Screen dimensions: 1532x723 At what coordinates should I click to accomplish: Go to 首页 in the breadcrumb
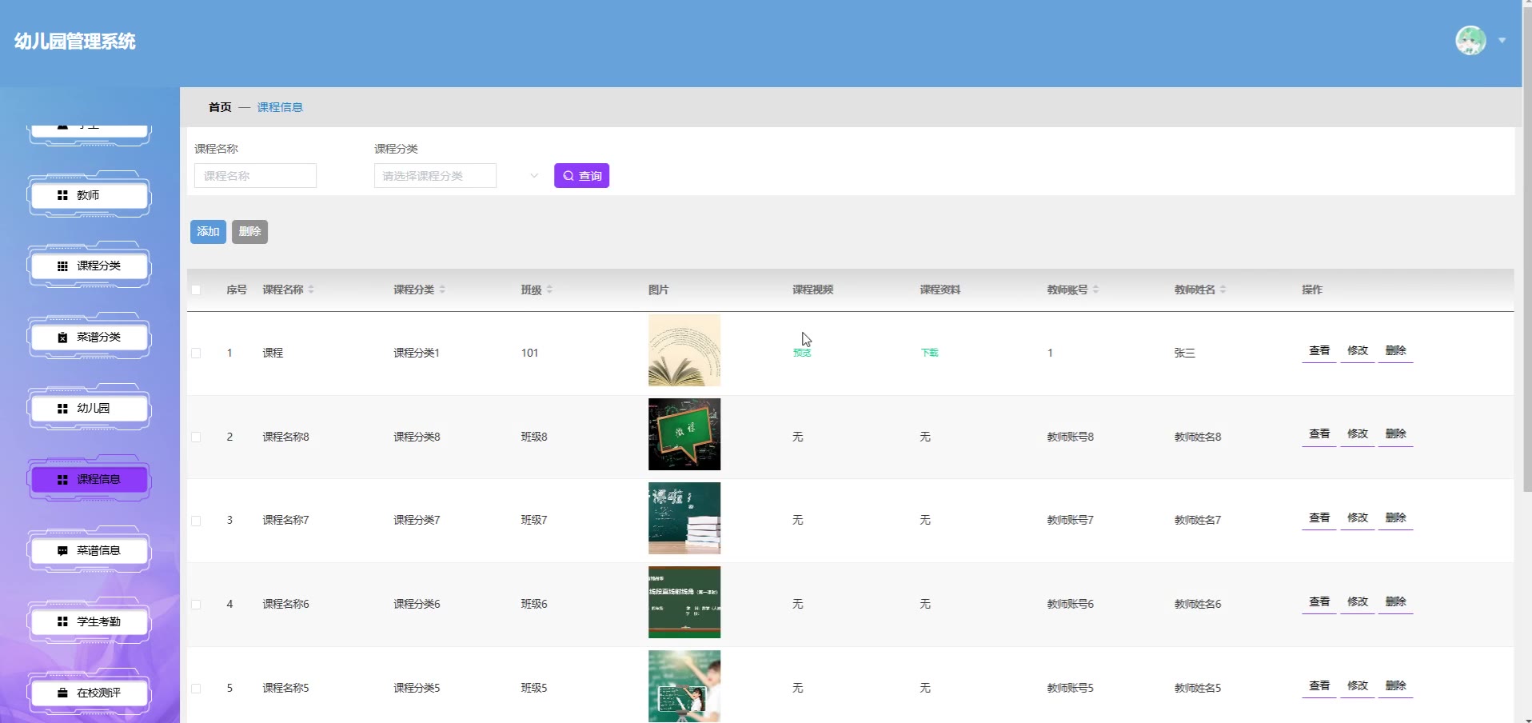point(220,107)
